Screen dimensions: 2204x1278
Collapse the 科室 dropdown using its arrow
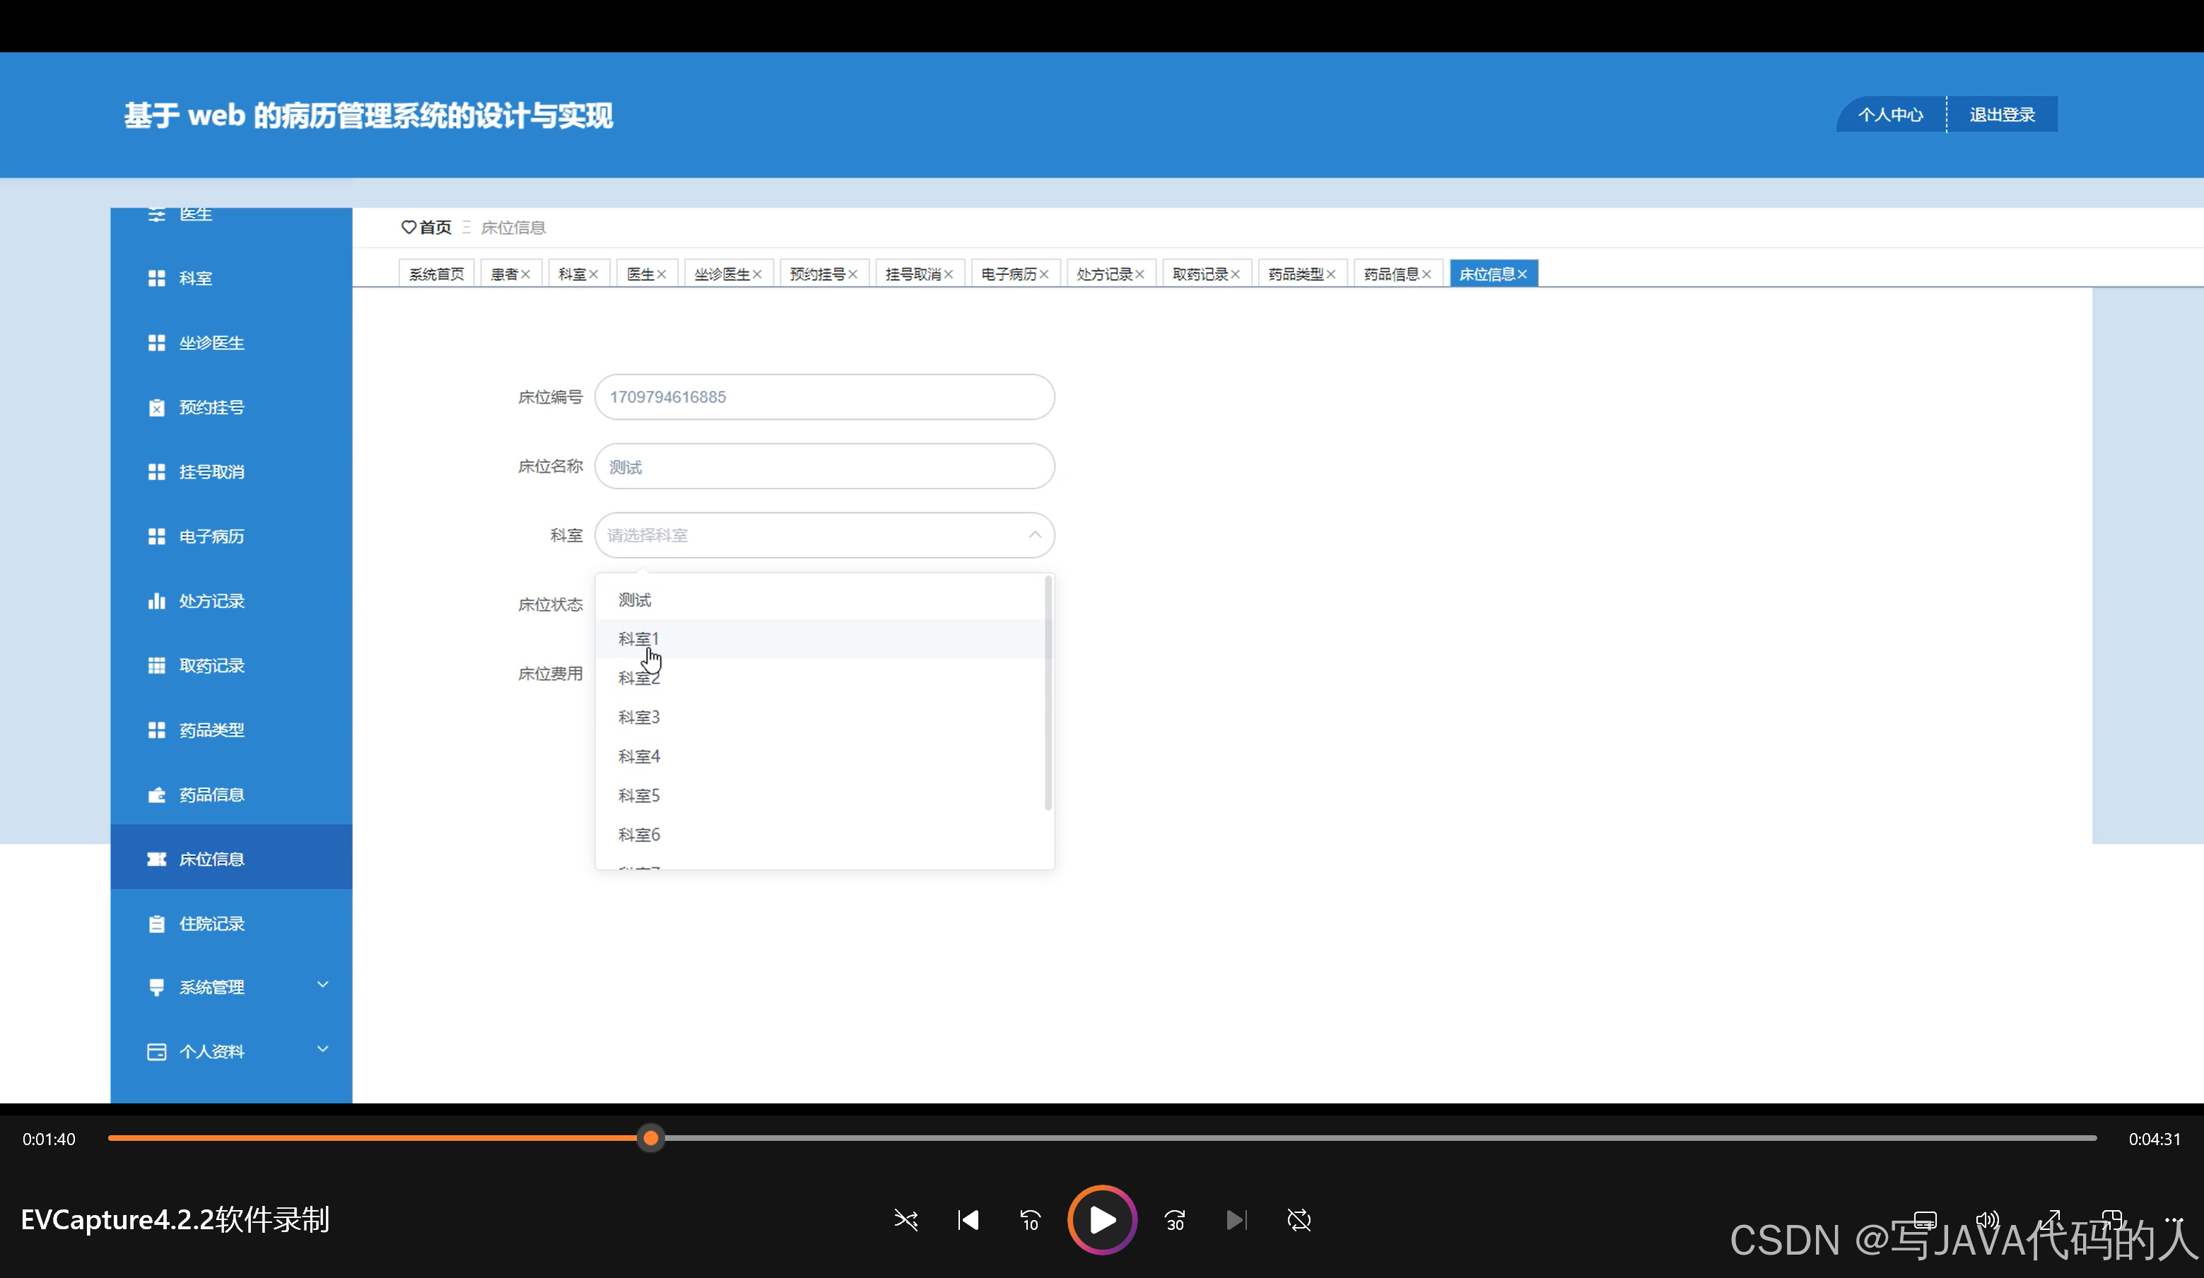[1035, 535]
